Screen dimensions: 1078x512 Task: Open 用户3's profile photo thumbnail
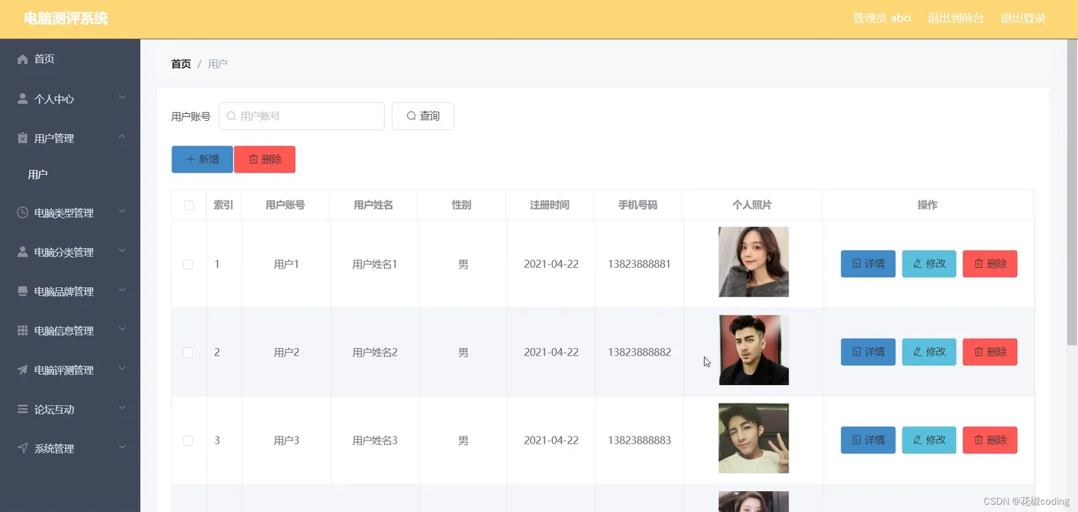pos(754,438)
